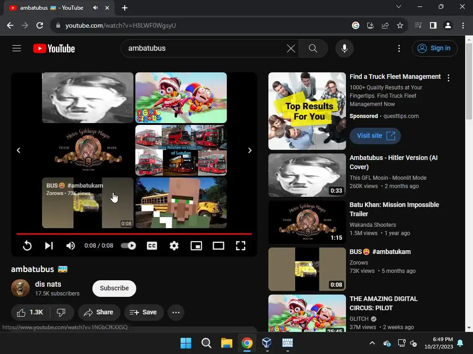
Task: Open Metro Goldwyn Mayer end-screen thumbnail
Action: [88, 150]
